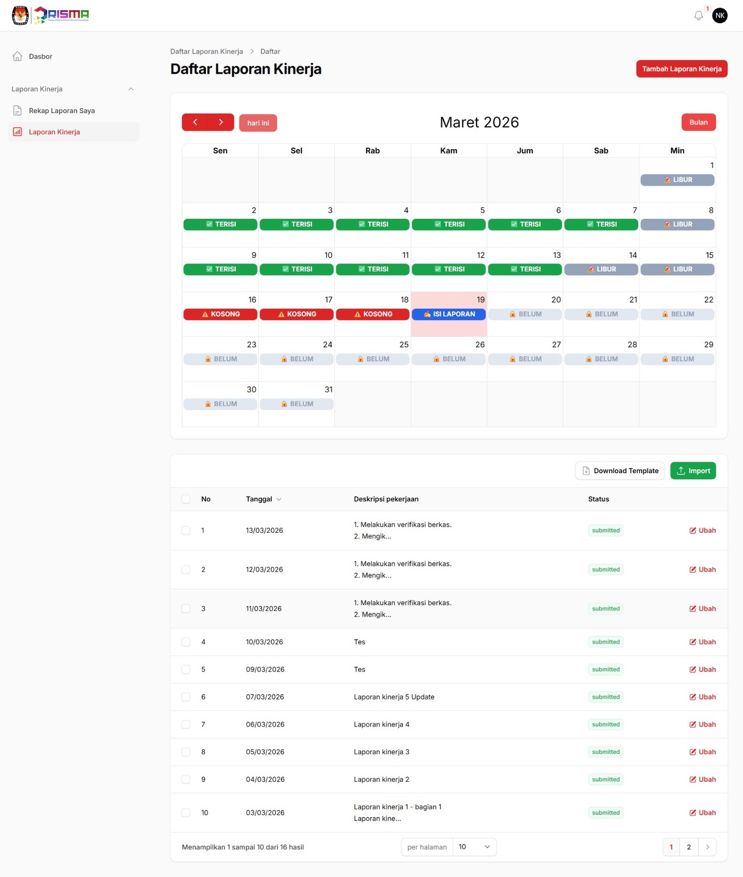This screenshot has width=743, height=877.
Task: Open the notifications bell icon
Action: pos(698,15)
